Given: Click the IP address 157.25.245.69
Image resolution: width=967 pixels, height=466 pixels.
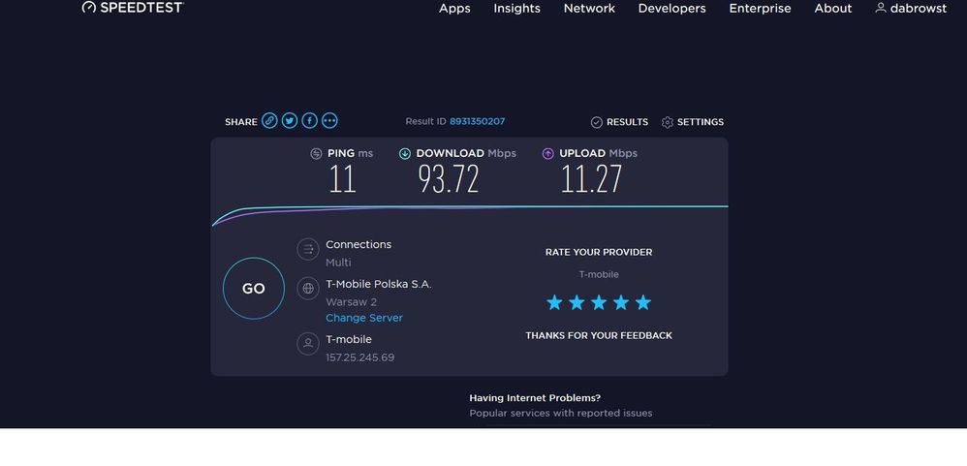Looking at the screenshot, I should tap(360, 357).
